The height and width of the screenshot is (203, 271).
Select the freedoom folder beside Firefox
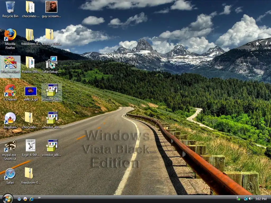pyautogui.click(x=31, y=37)
